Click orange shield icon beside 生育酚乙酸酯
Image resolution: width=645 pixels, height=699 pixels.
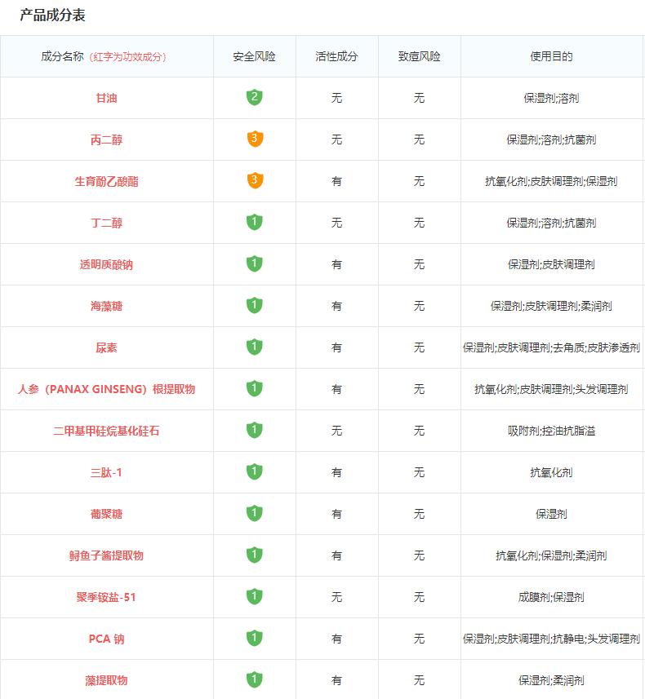pyautogui.click(x=255, y=181)
